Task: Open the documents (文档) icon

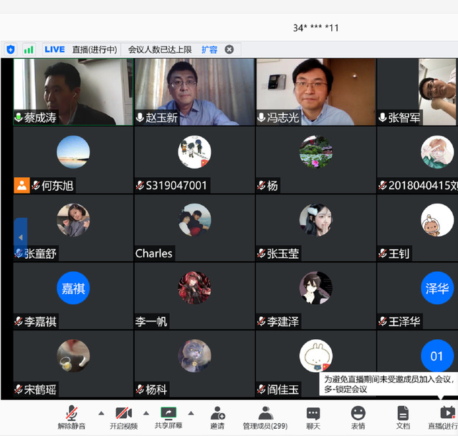Action: (403, 414)
